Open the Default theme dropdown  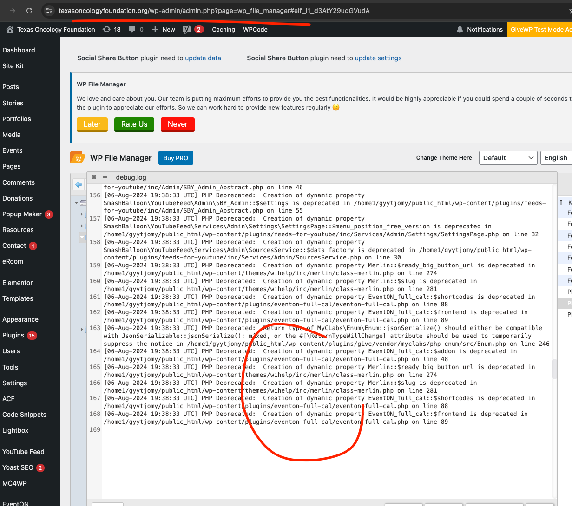click(x=508, y=158)
